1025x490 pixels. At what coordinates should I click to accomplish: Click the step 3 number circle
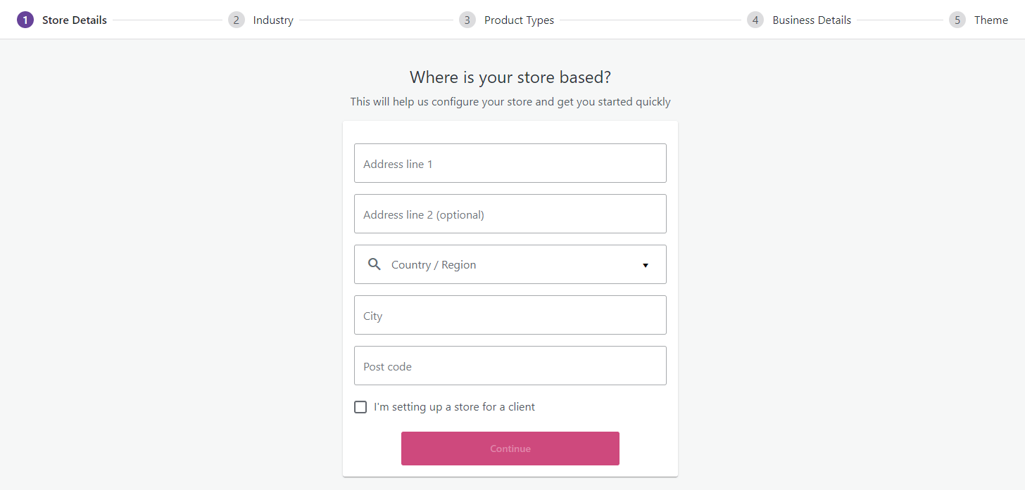coord(467,20)
